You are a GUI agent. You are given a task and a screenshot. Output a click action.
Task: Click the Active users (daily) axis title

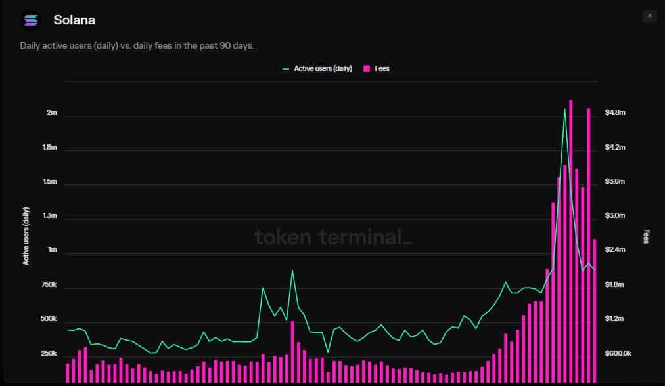[x=26, y=236]
